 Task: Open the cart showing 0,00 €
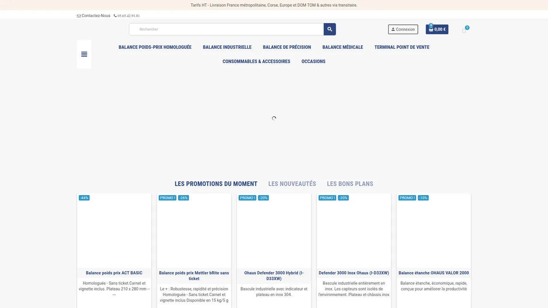coord(437,30)
